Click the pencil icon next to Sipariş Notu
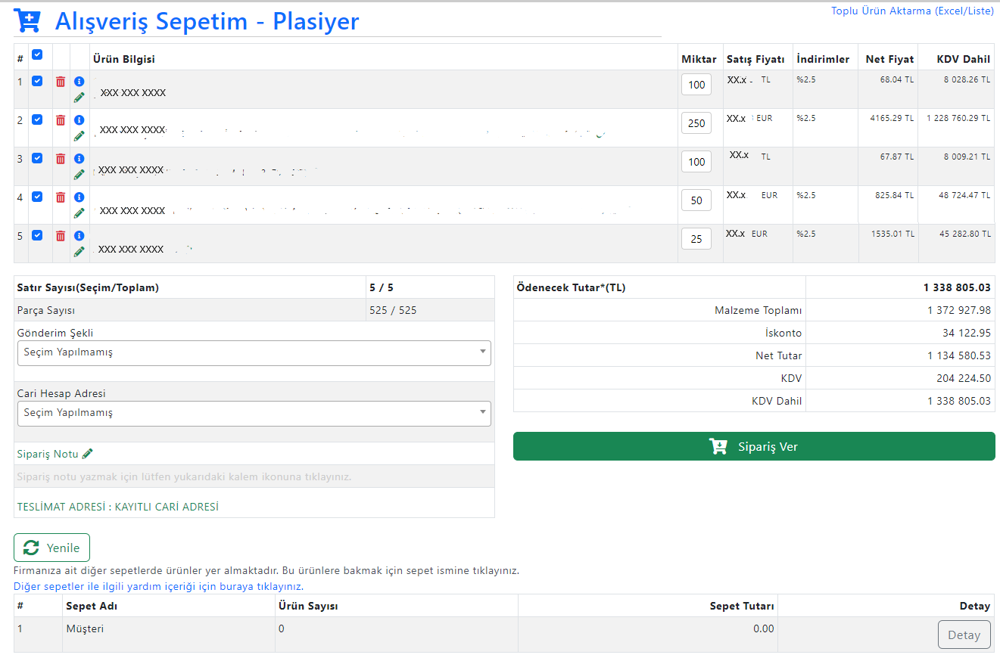The image size is (1000, 661). coord(88,454)
